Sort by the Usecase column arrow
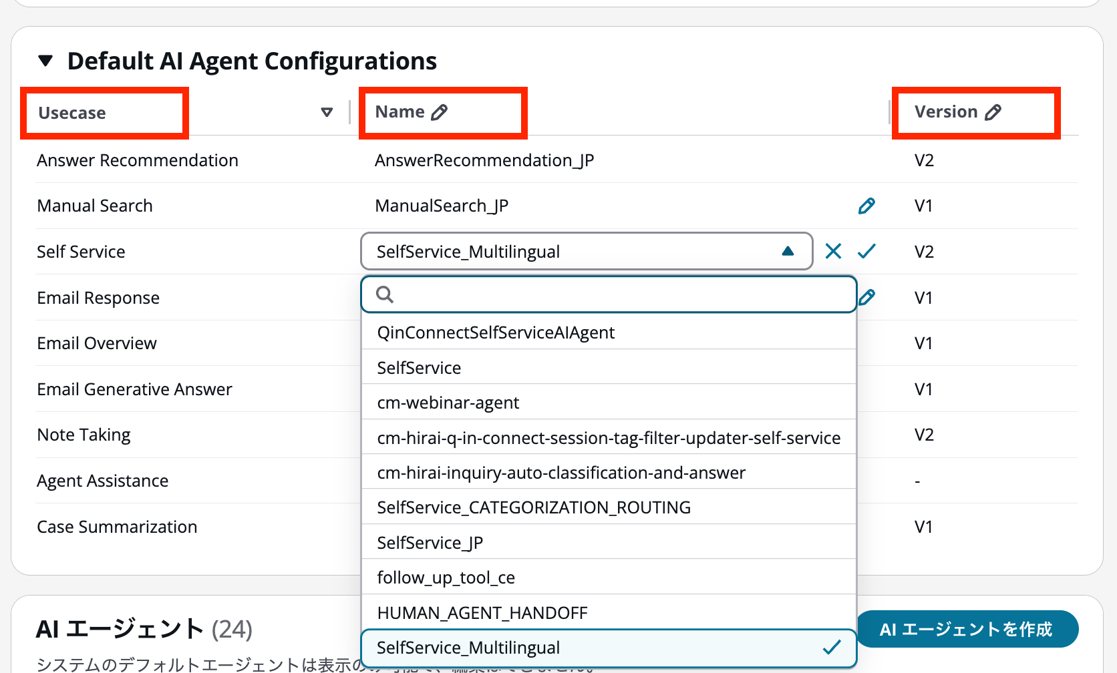This screenshot has width=1117, height=673. pyautogui.click(x=327, y=112)
